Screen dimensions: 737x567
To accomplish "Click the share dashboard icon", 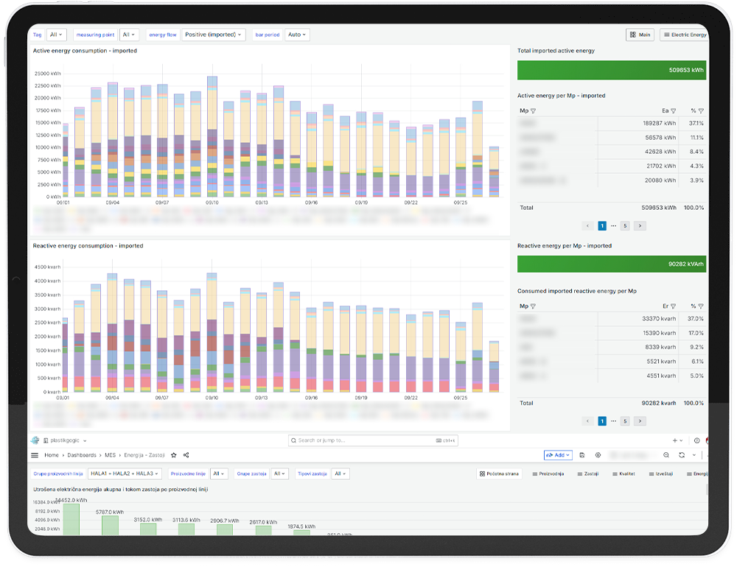I will [x=186, y=455].
